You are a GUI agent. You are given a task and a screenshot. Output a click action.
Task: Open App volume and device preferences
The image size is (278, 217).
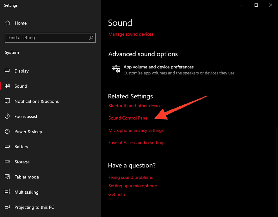pos(158,67)
